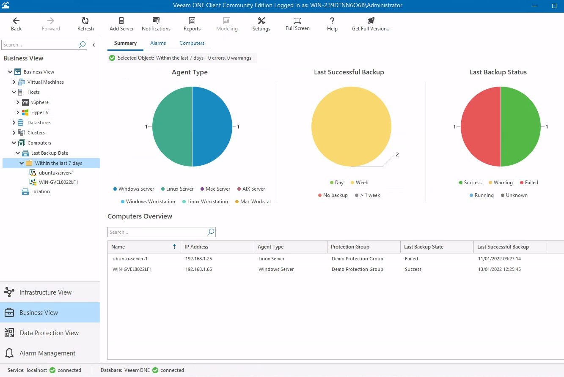Sort by Last Backup State column
The image size is (564, 377).
(x=437, y=247)
